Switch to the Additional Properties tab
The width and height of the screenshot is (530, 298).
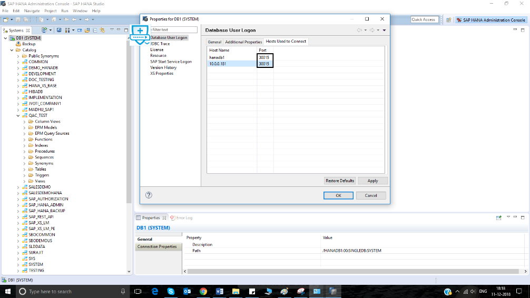[x=243, y=42]
